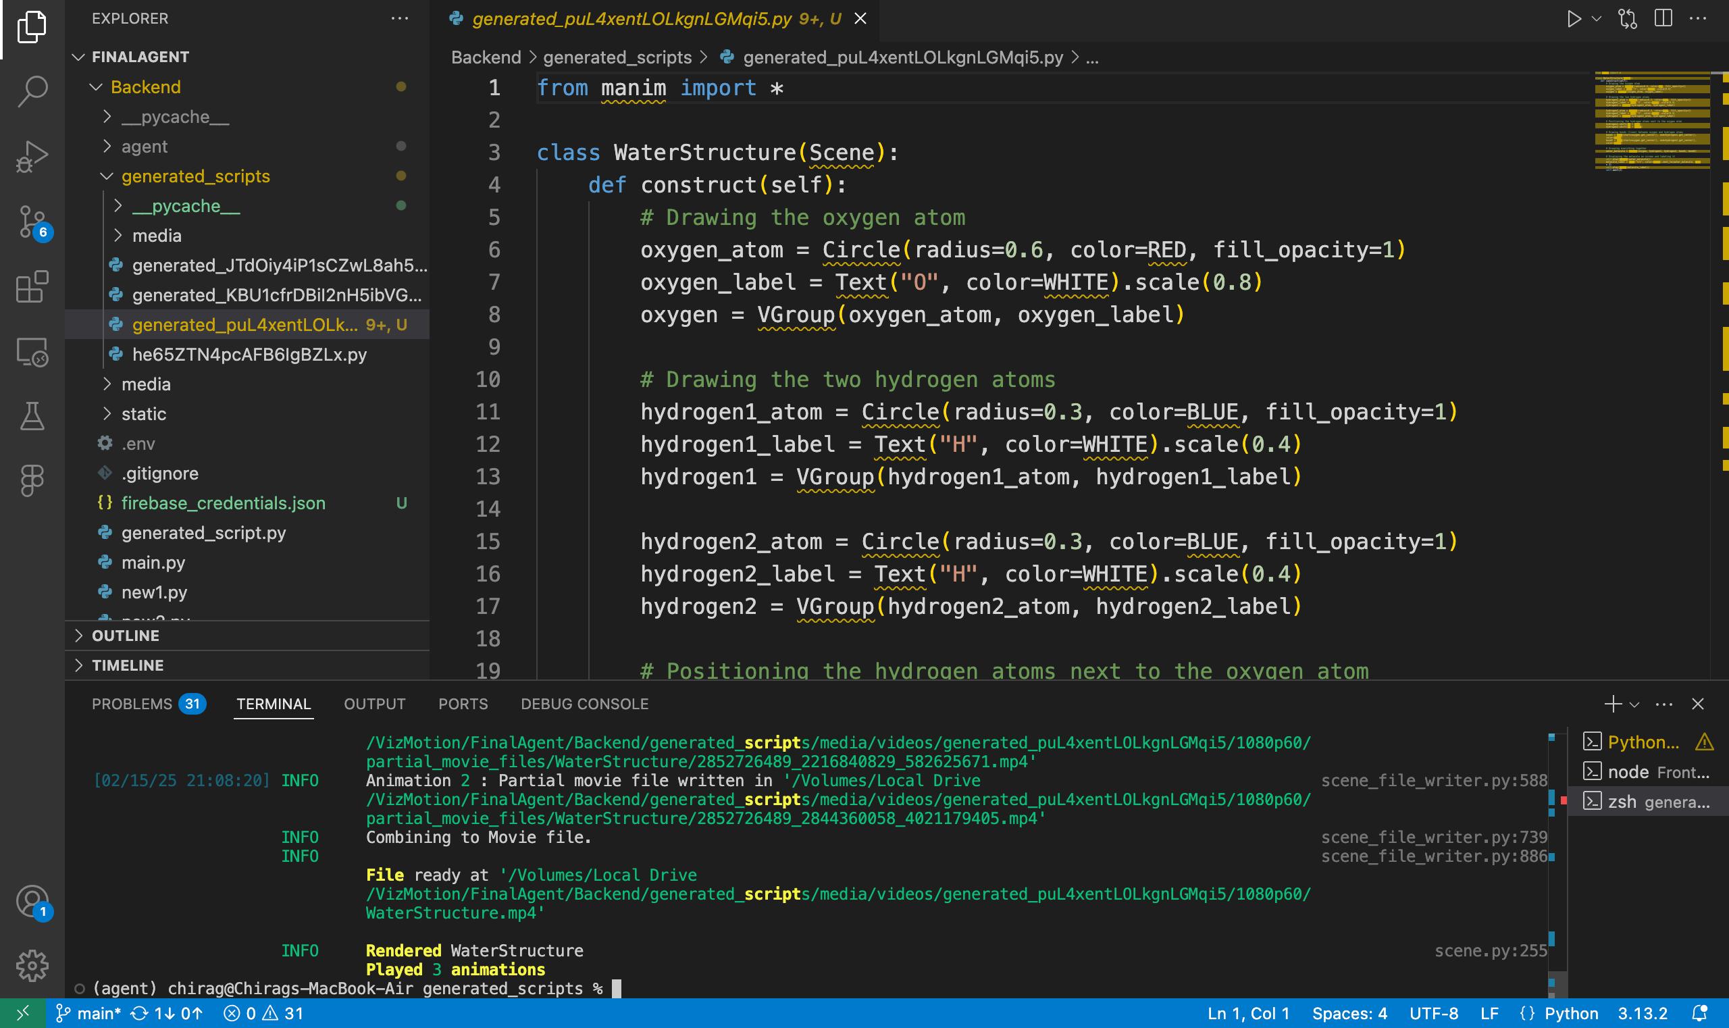The width and height of the screenshot is (1729, 1028).
Task: Switch to the DEBUG CONSOLE tab
Action: click(584, 704)
